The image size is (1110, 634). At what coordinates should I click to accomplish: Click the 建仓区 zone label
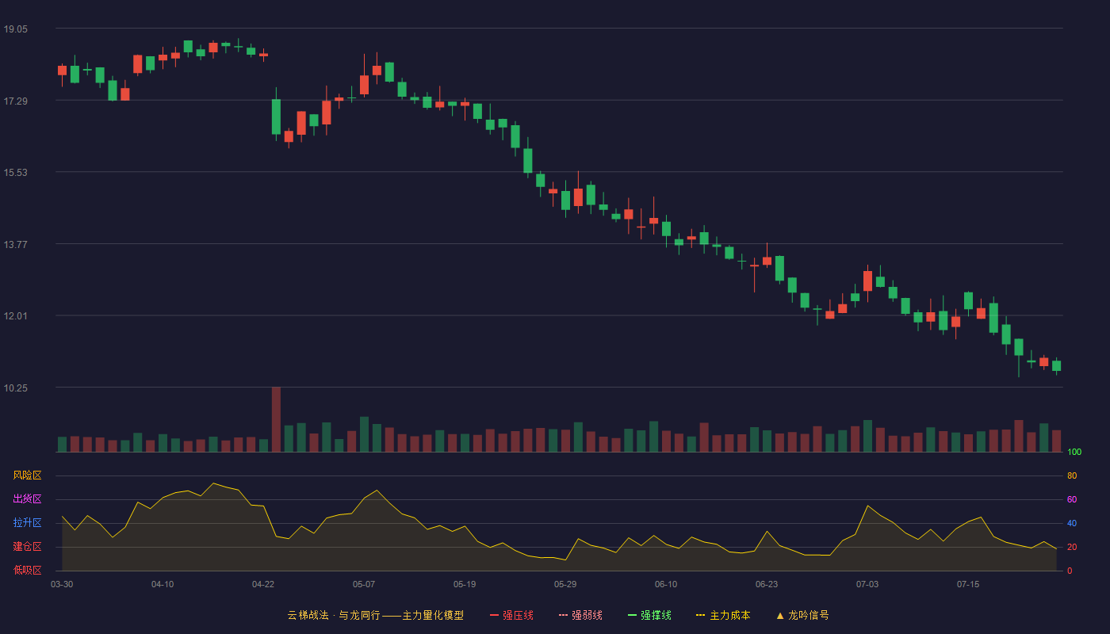[x=27, y=547]
